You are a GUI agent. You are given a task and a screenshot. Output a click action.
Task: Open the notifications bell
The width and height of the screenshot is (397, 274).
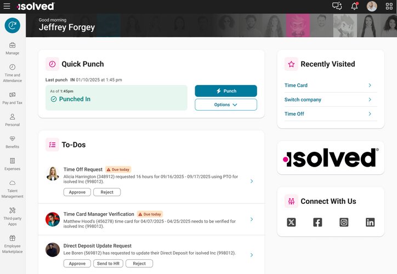coord(354,6)
